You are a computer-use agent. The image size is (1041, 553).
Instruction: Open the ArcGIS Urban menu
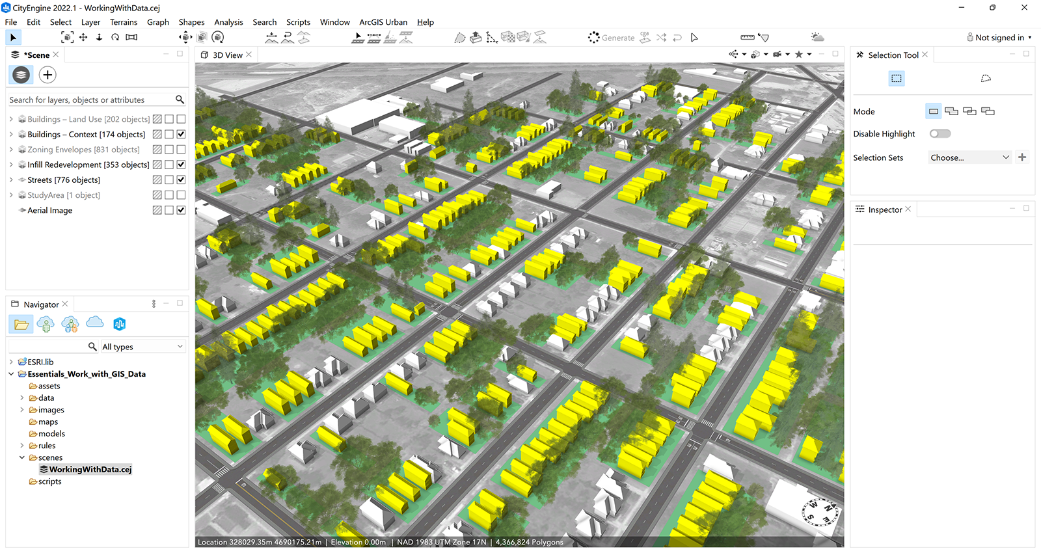click(x=383, y=22)
